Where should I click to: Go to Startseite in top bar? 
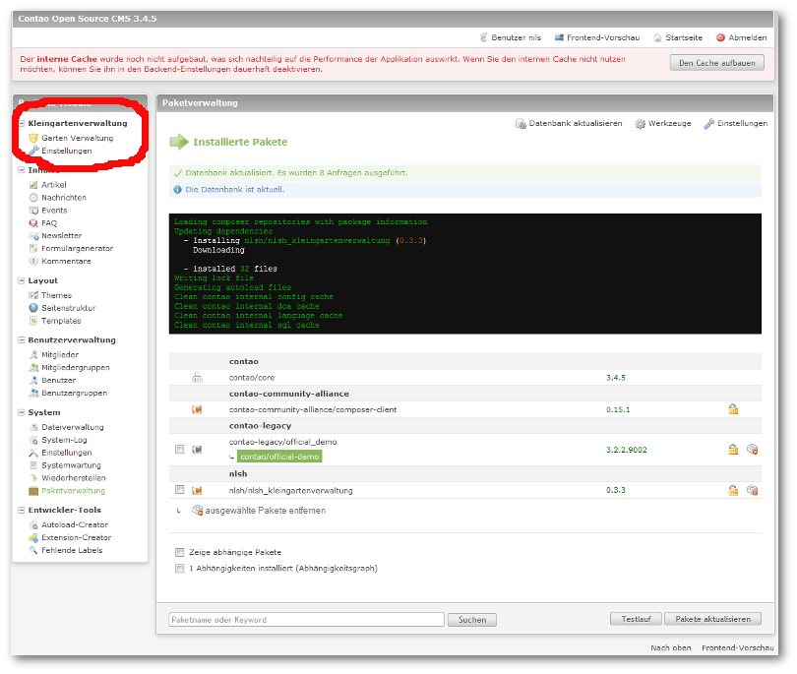678,37
